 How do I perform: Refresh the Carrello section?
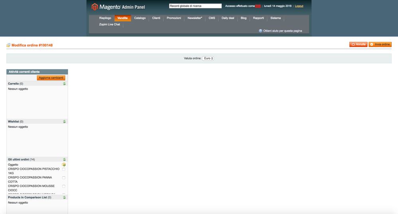click(x=65, y=84)
